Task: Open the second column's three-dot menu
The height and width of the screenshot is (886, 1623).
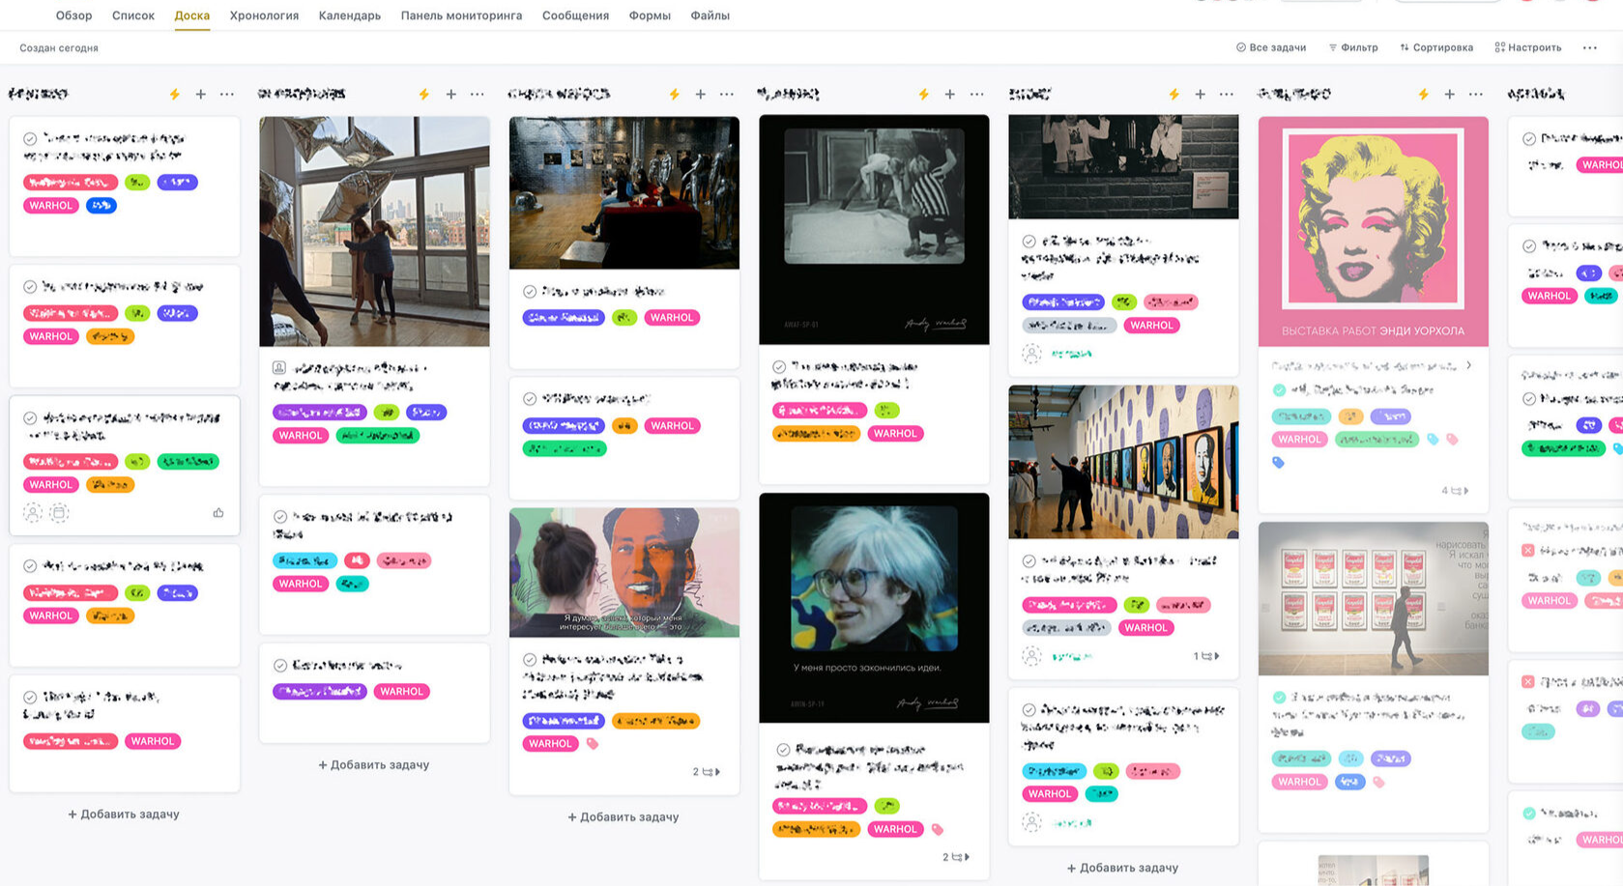Action: click(478, 94)
